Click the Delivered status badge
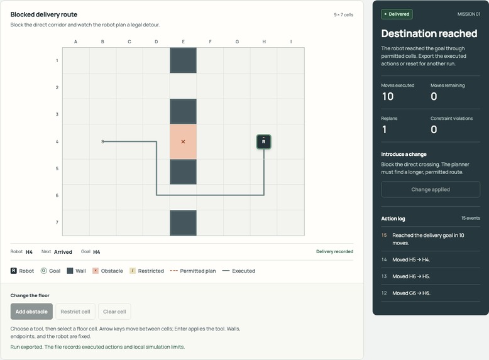This screenshot has height=360, width=489. [397, 14]
